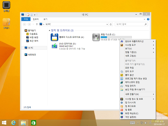The height and width of the screenshot is (126, 168).
Task: Go forward with the right arrow button
Action: [29, 24]
